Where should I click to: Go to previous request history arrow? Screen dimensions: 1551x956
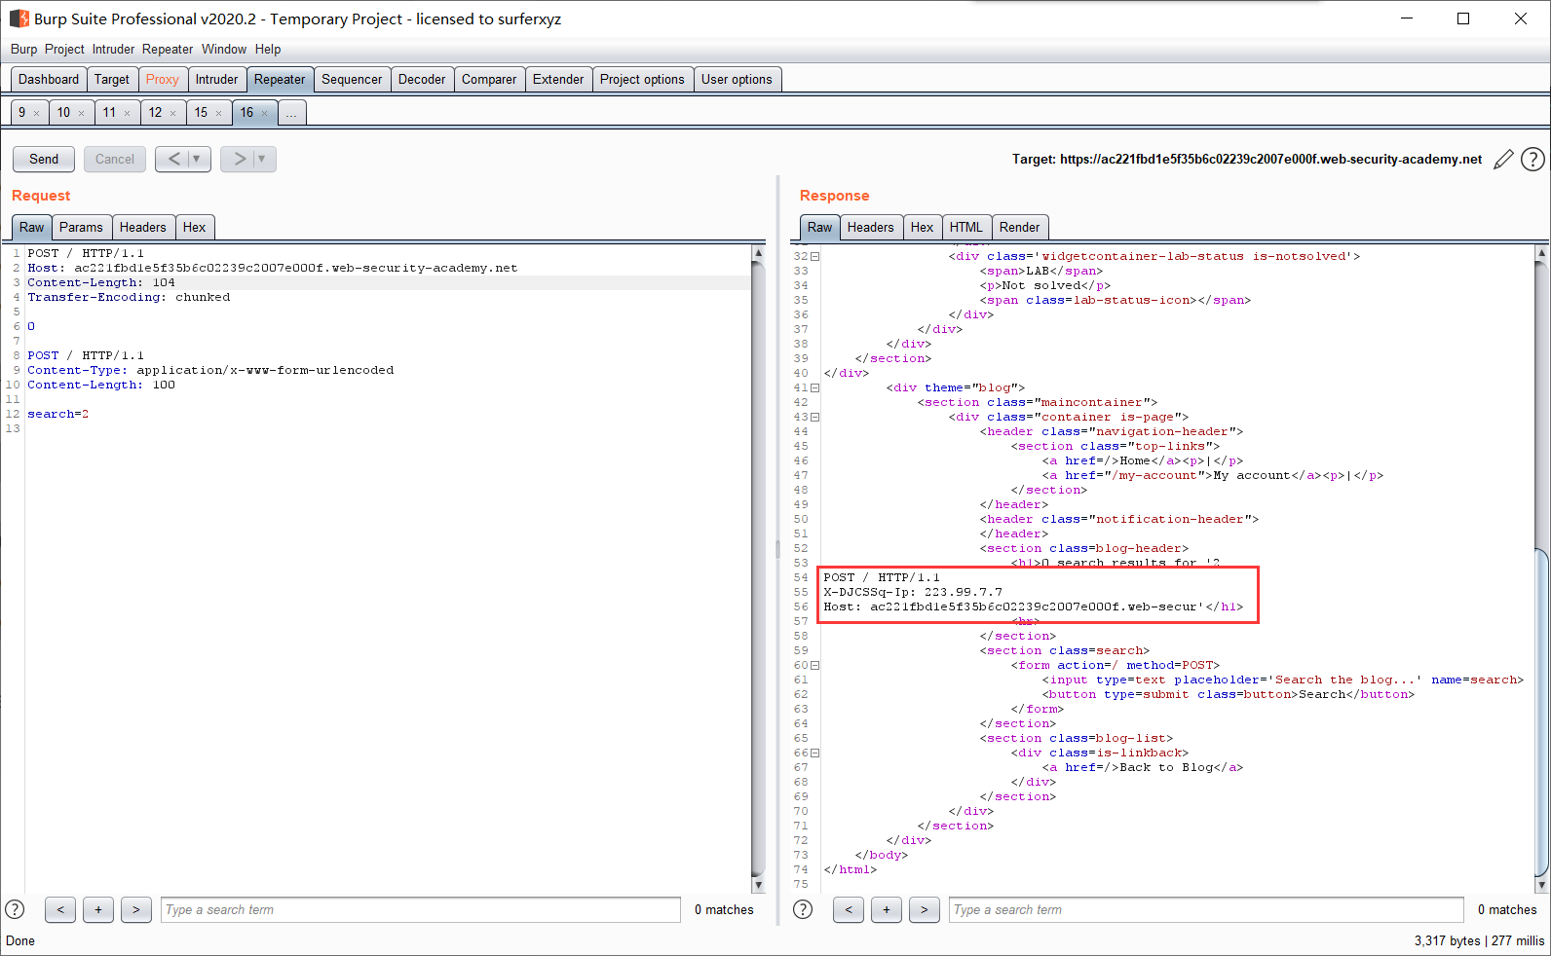(172, 159)
